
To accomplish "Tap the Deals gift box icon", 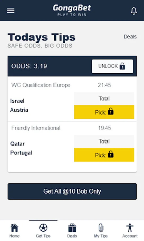I will (72, 228).
